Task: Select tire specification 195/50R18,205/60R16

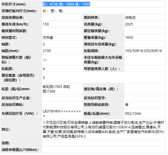Action: point(143,51)
